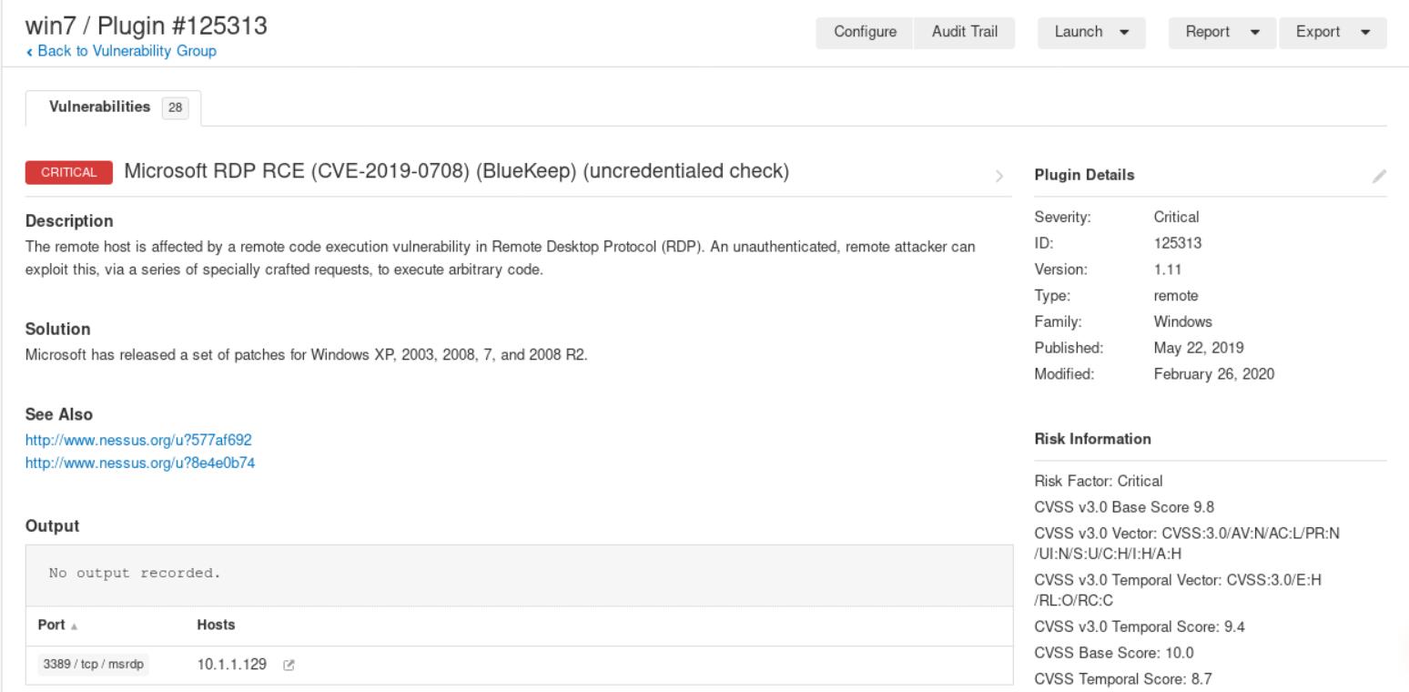Select host 10.1.1.129 in the output table
1409x692 pixels.
click(231, 666)
